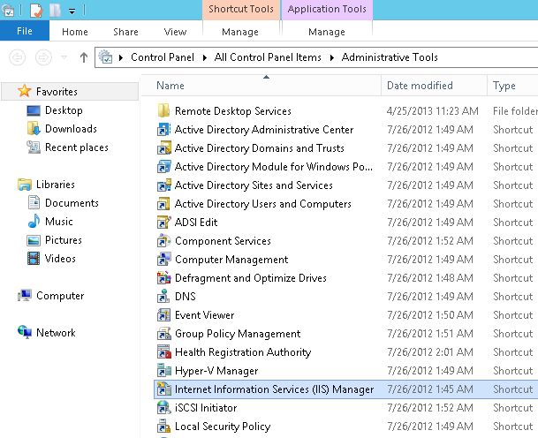Click the Desktop icon in Favorites

coord(34,110)
